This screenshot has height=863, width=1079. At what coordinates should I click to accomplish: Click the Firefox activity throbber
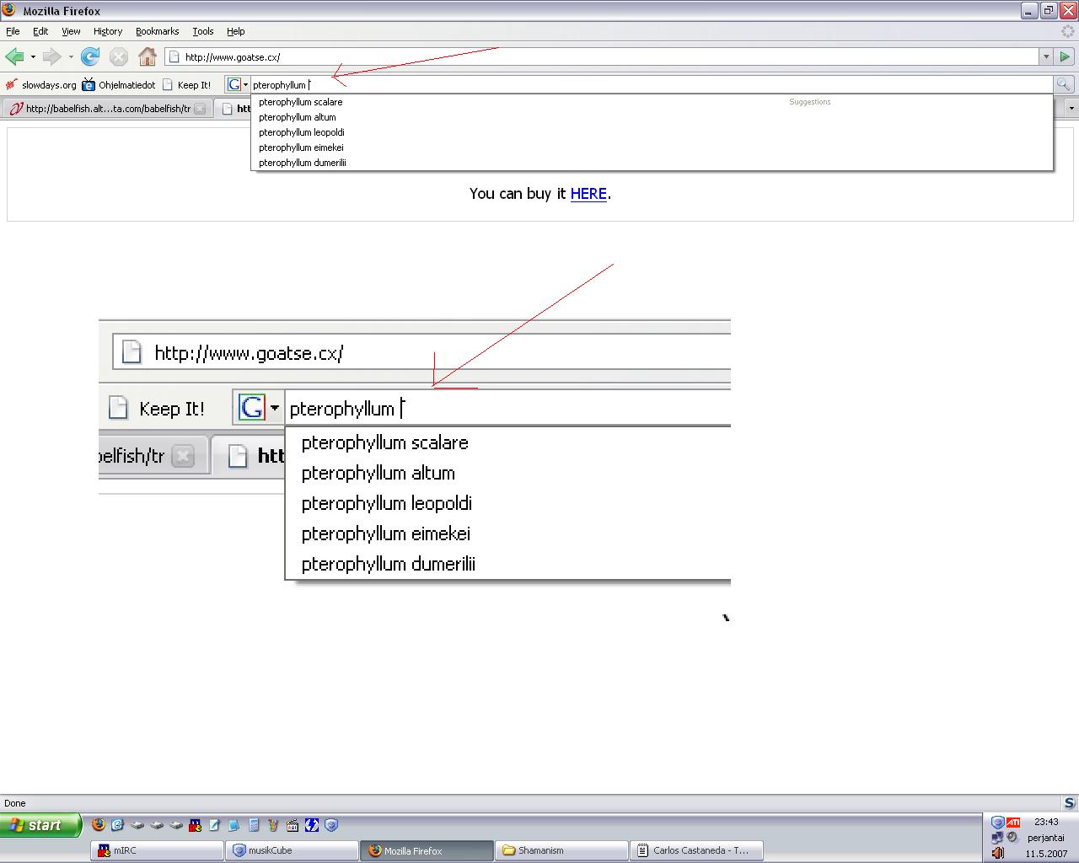click(x=1067, y=31)
